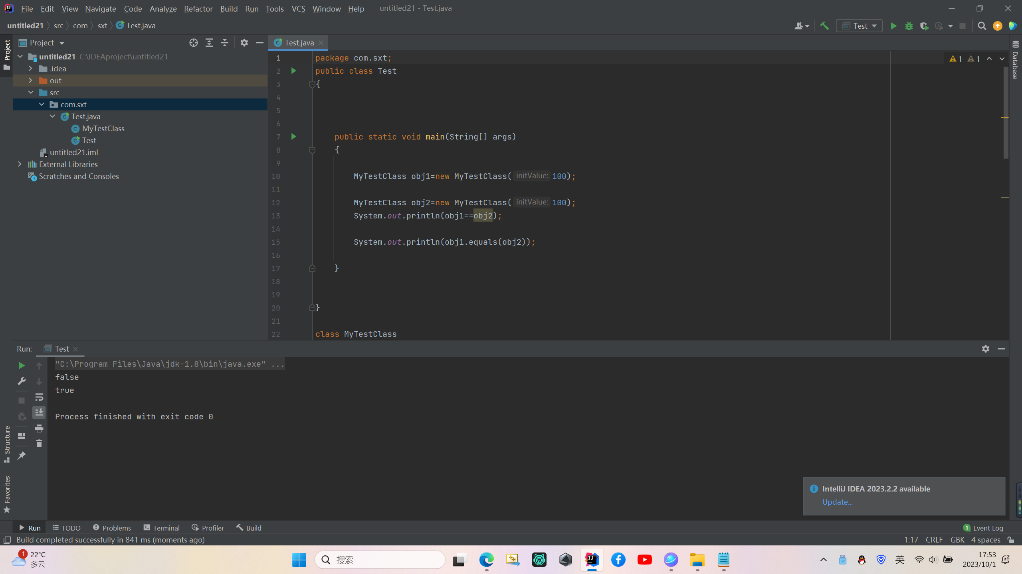Toggle soft-wrap in Run console

point(39,397)
